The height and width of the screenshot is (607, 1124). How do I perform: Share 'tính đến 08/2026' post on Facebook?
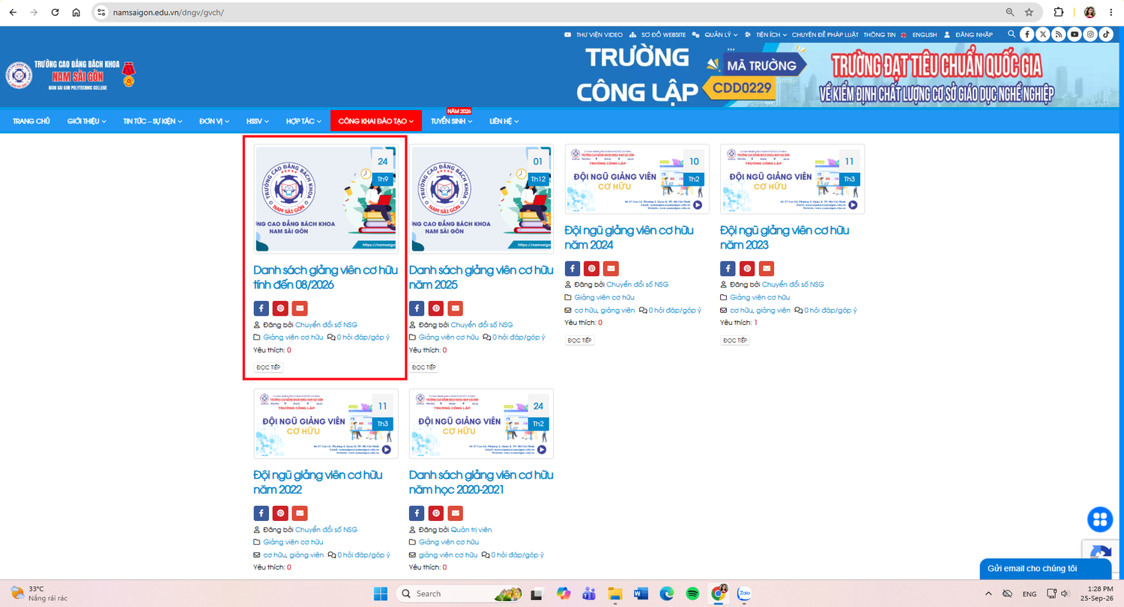pyautogui.click(x=262, y=308)
